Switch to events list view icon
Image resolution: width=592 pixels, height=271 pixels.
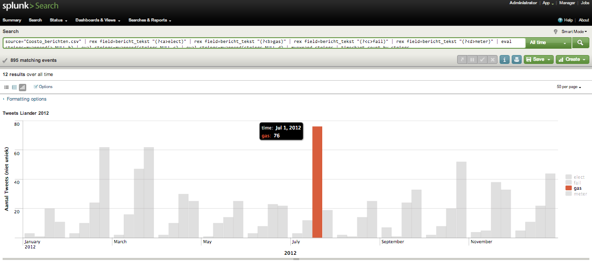(x=7, y=87)
